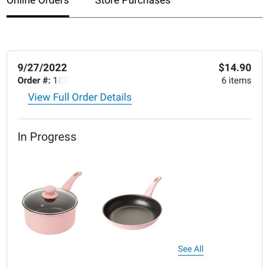Click the pink knob on saucepan lid
The image size is (269, 269).
pyautogui.click(x=50, y=192)
